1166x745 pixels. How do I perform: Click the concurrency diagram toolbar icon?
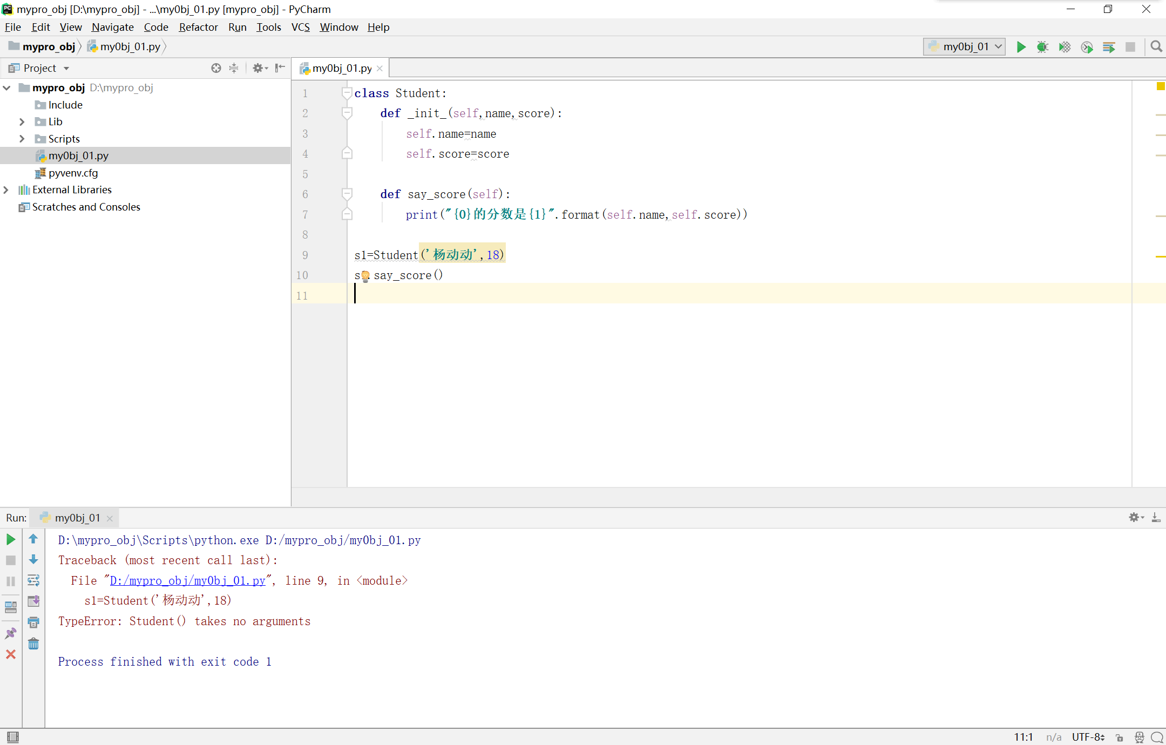pyautogui.click(x=1109, y=47)
